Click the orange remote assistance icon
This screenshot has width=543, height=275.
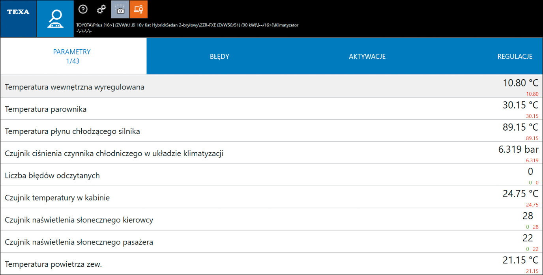click(139, 9)
